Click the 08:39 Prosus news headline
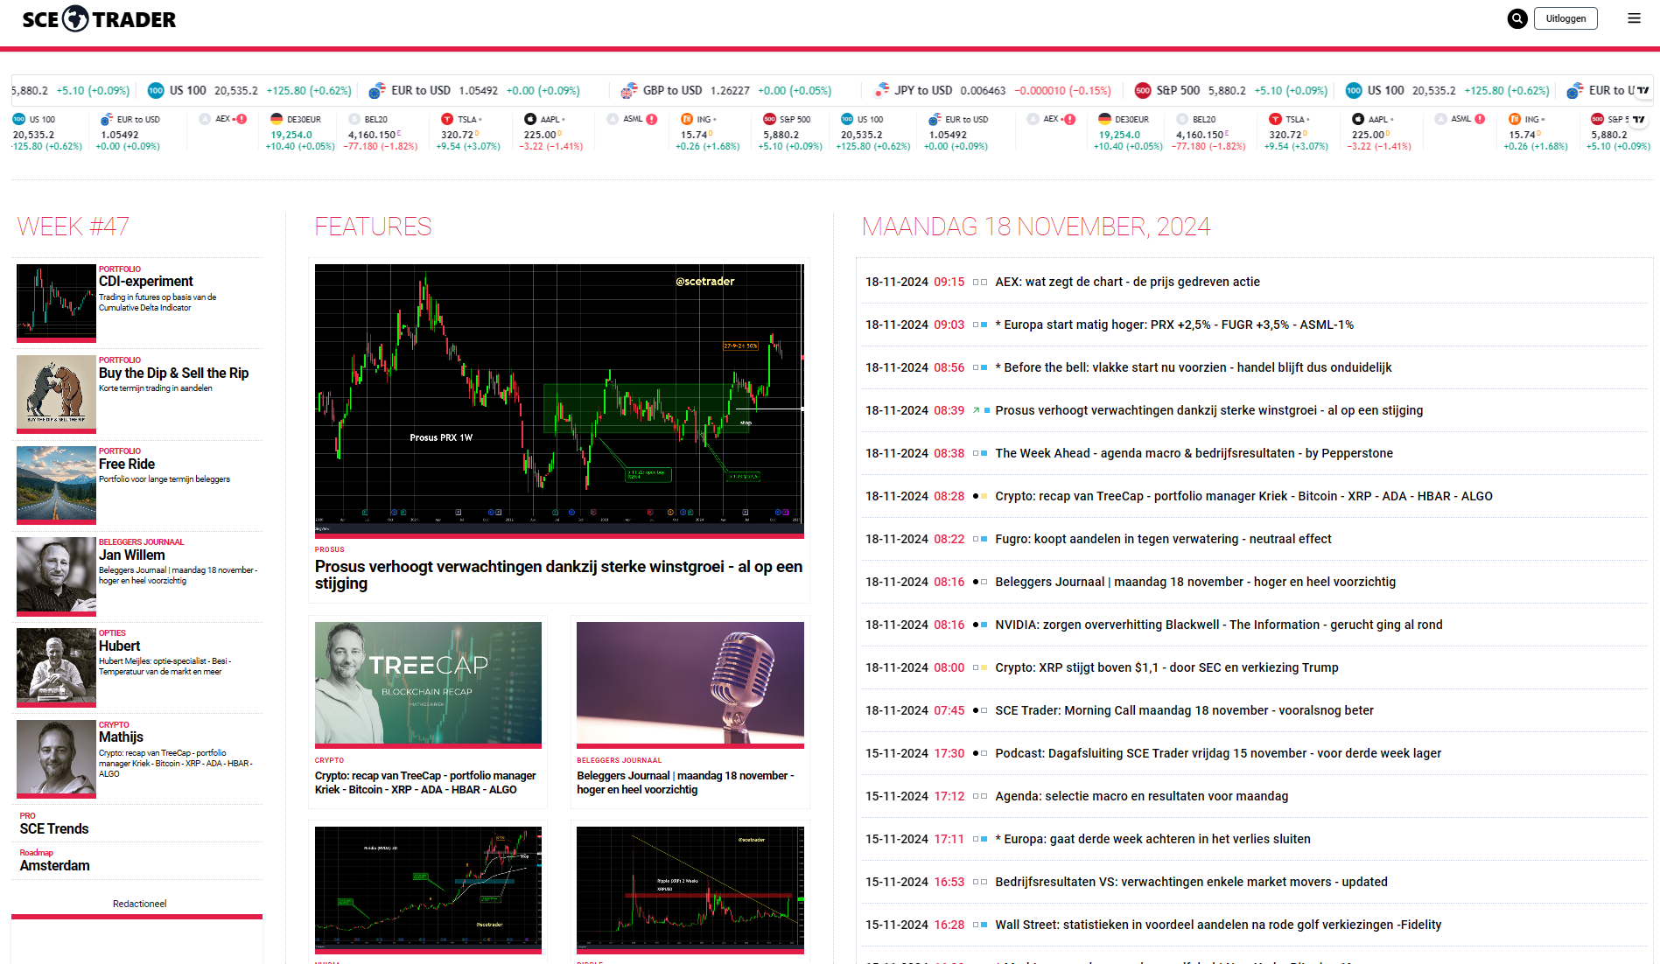Viewport: 1660px width, 964px height. pos(1208,410)
